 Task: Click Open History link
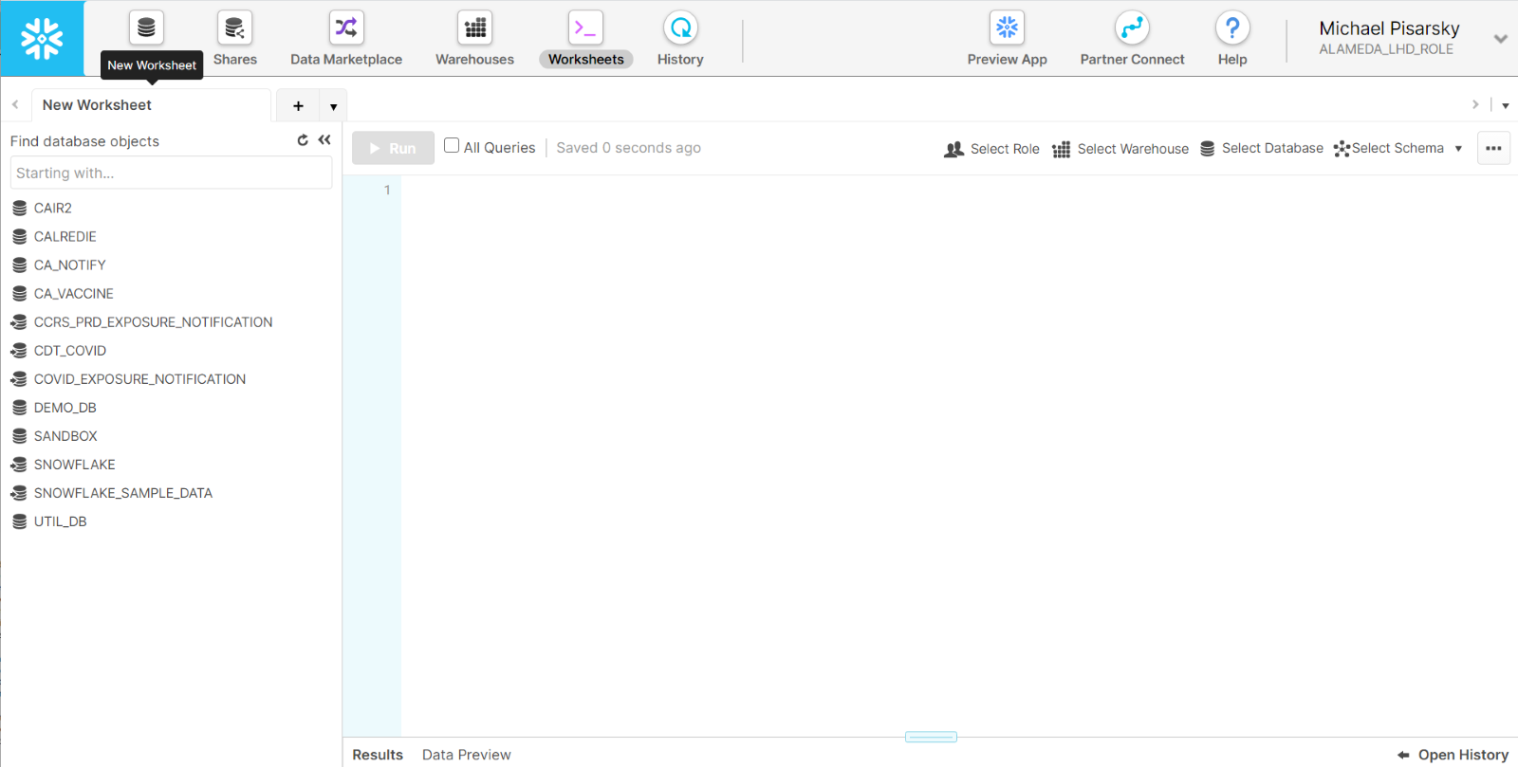coord(1453,755)
